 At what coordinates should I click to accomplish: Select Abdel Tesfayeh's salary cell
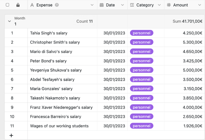pyautogui.click(x=62, y=80)
